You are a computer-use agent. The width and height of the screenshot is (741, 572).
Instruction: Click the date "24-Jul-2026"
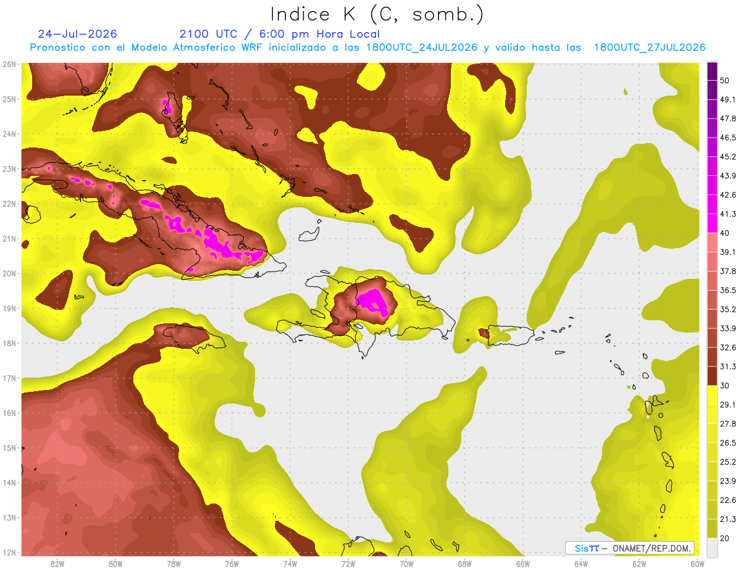(x=77, y=34)
